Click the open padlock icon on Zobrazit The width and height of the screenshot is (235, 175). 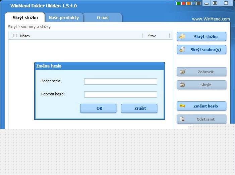182,72
